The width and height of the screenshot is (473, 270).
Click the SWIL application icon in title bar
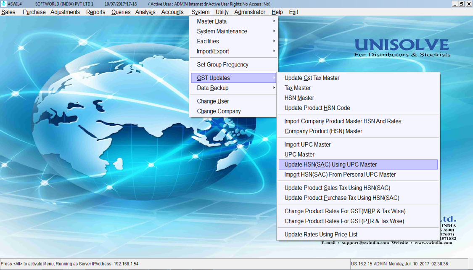(x=3, y=4)
